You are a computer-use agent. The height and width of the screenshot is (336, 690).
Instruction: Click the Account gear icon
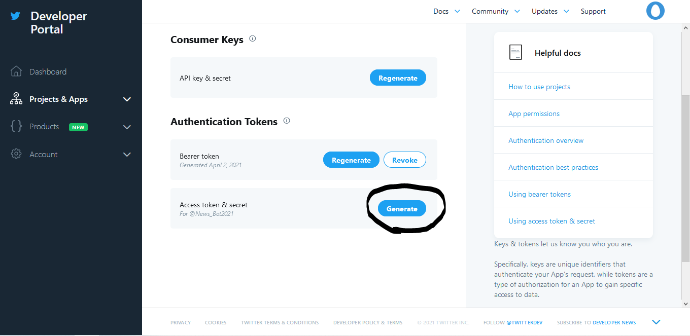click(x=16, y=154)
